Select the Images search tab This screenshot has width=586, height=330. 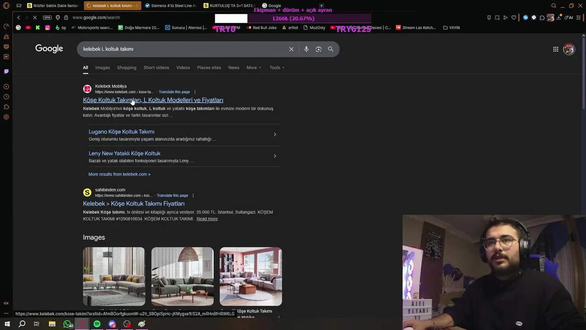103,67
